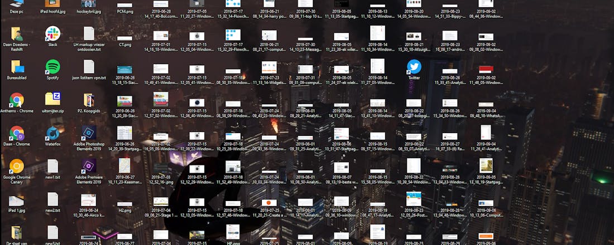
Task: Click the Anthems - Chrome shortcut
Action: (17, 100)
